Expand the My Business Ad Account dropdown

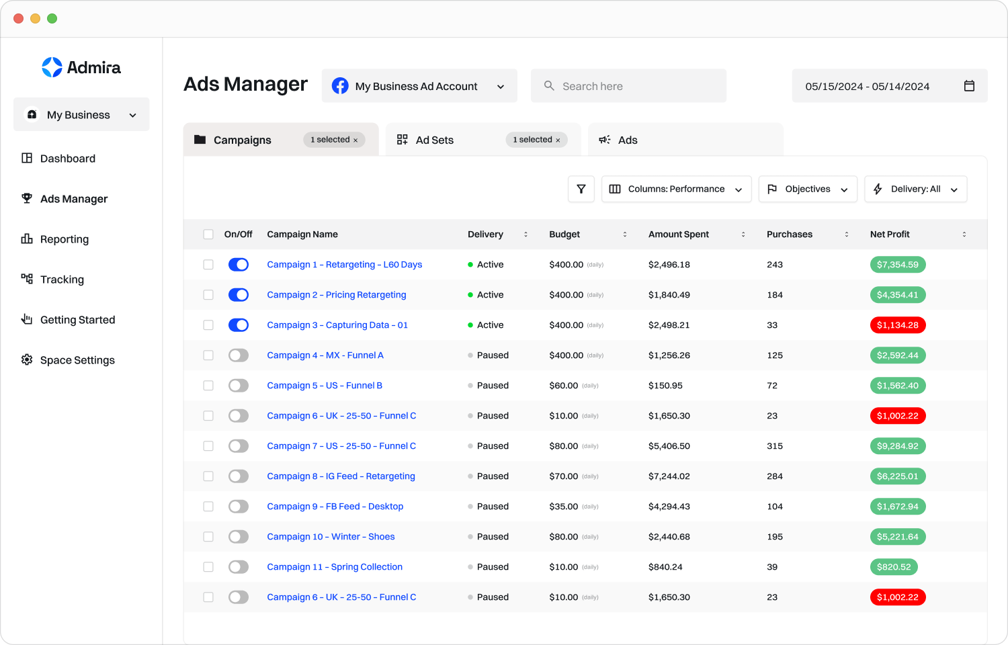[419, 86]
